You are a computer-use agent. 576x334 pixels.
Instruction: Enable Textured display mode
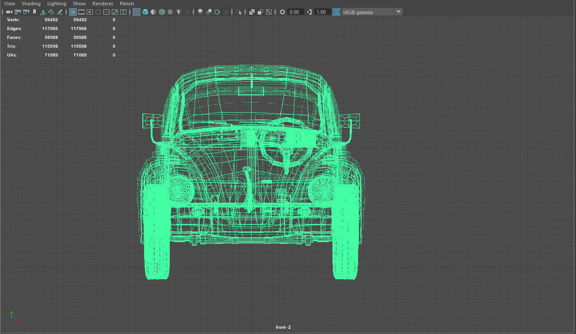coord(170,12)
